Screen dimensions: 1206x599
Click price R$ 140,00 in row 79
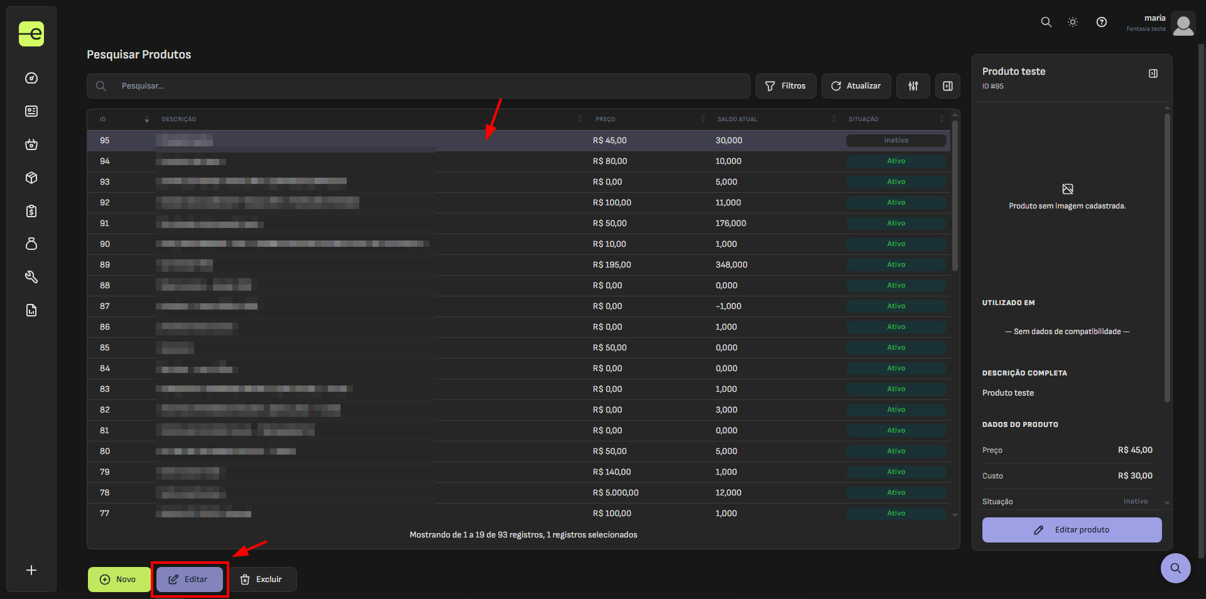tap(612, 472)
